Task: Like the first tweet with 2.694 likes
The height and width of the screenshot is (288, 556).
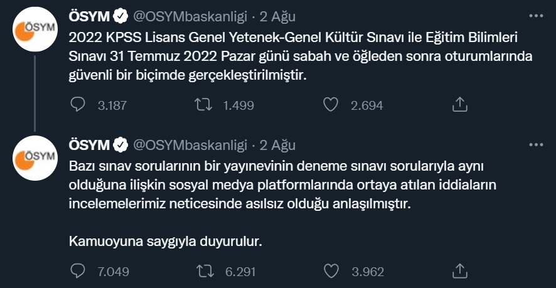Action: coord(331,105)
